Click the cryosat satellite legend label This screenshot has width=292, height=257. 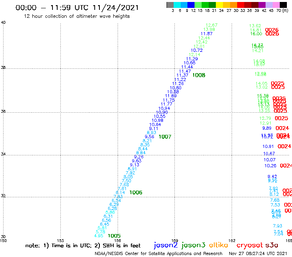pos(249,245)
